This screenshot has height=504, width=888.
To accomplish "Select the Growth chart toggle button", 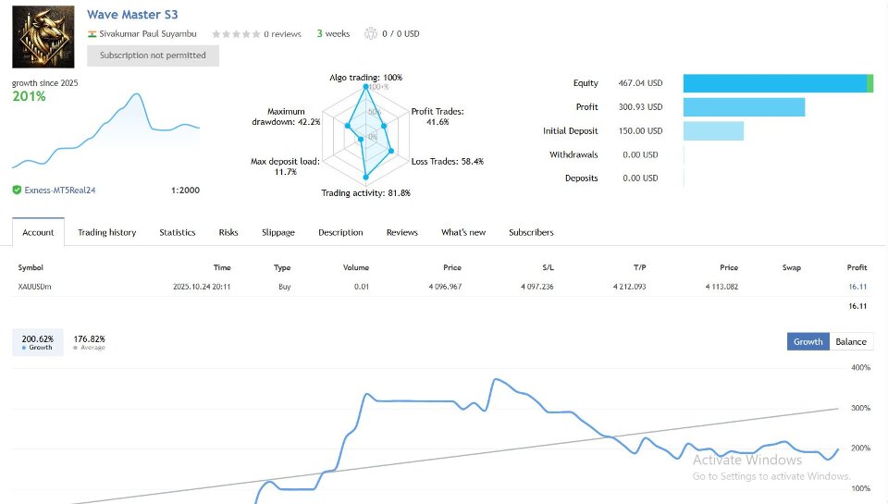I will [808, 341].
